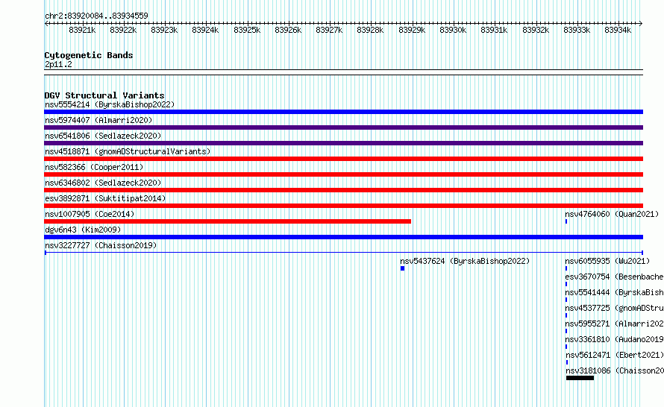664x407 pixels.
Task: Click the small blue square under nsv5437624
Action: coord(402,268)
